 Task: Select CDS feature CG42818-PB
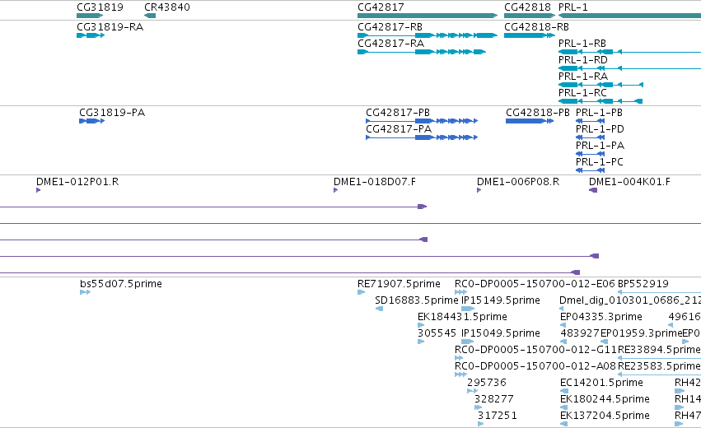coord(530,121)
